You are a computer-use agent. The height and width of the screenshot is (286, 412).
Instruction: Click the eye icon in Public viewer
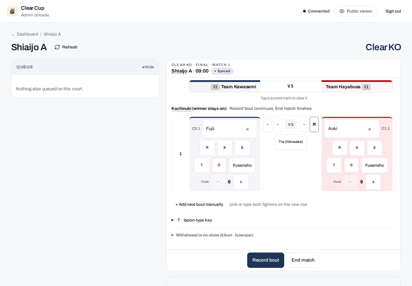click(x=341, y=11)
